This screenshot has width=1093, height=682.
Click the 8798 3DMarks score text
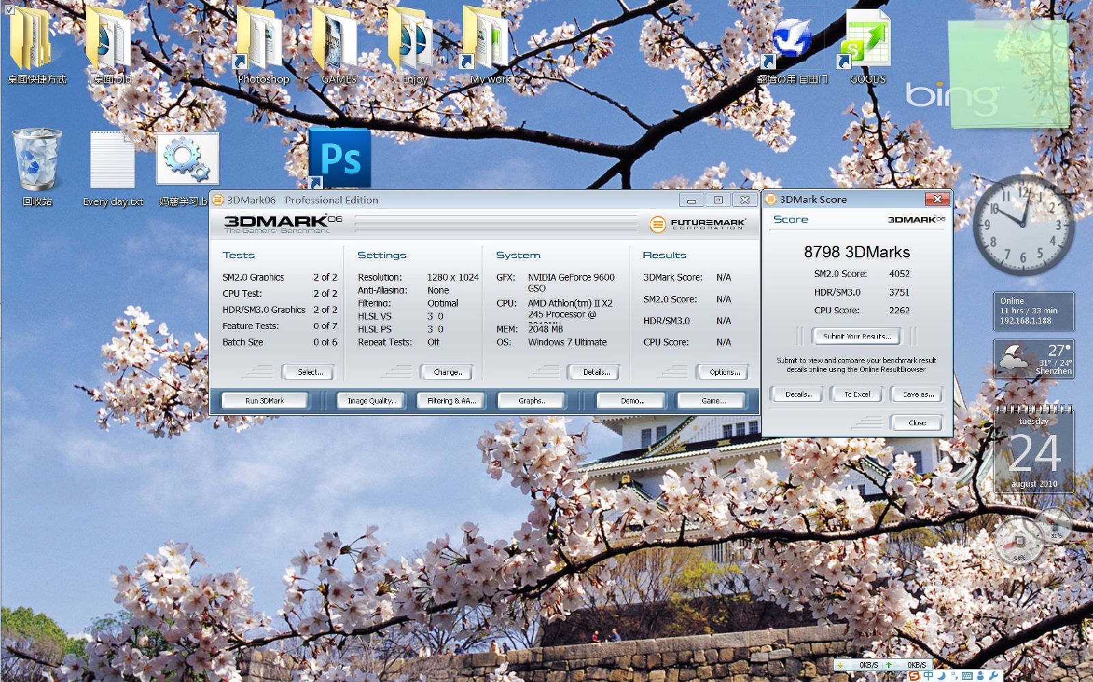857,252
